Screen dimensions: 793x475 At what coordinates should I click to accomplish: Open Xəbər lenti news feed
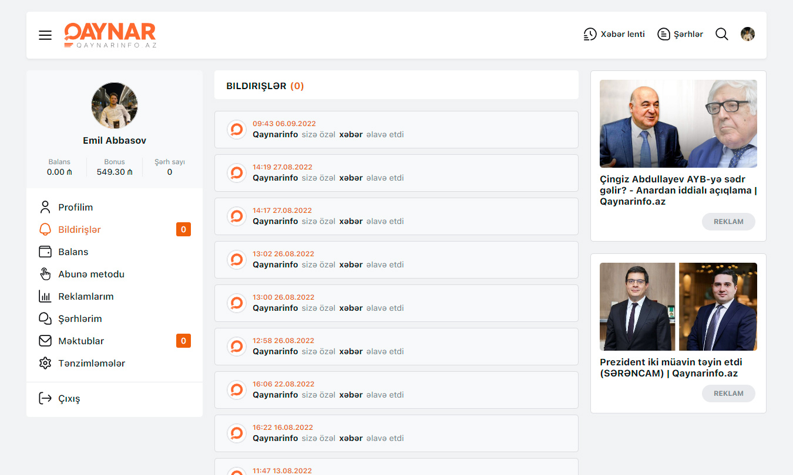(614, 34)
